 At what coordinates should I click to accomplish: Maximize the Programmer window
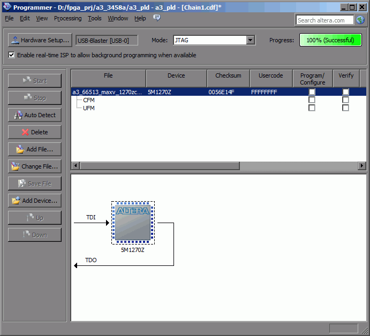352,7
